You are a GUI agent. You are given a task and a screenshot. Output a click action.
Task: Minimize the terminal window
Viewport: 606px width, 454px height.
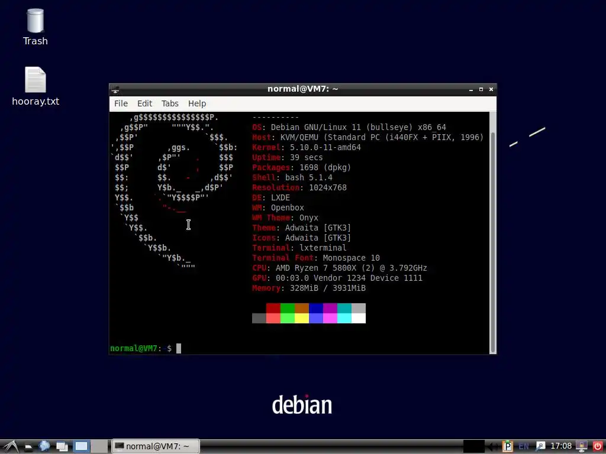point(470,90)
